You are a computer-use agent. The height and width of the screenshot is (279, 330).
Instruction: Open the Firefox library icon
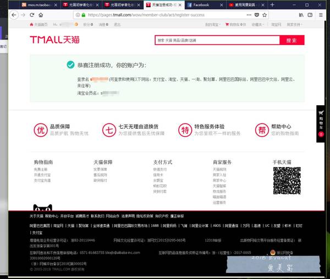click(301, 15)
